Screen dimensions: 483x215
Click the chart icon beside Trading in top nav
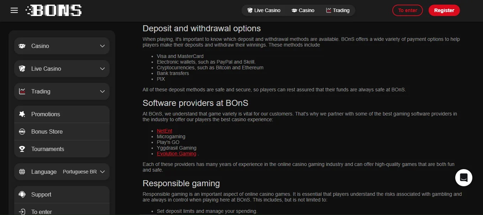pyautogui.click(x=329, y=10)
